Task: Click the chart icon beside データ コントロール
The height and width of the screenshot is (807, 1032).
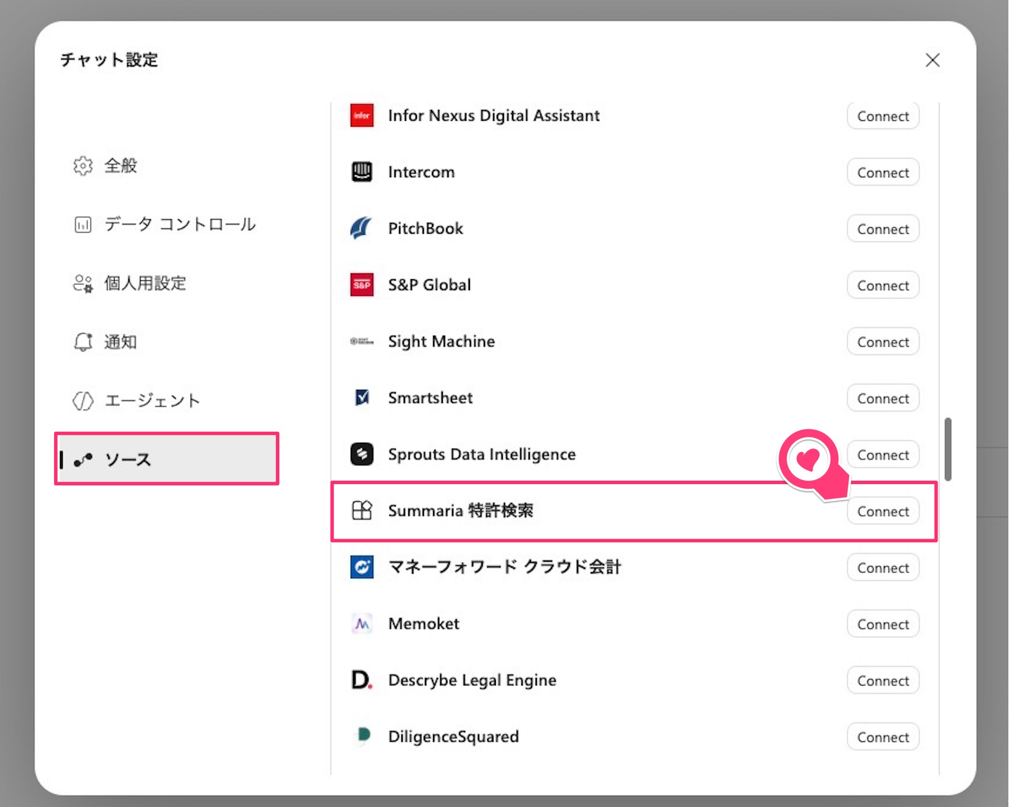Action: 83,224
